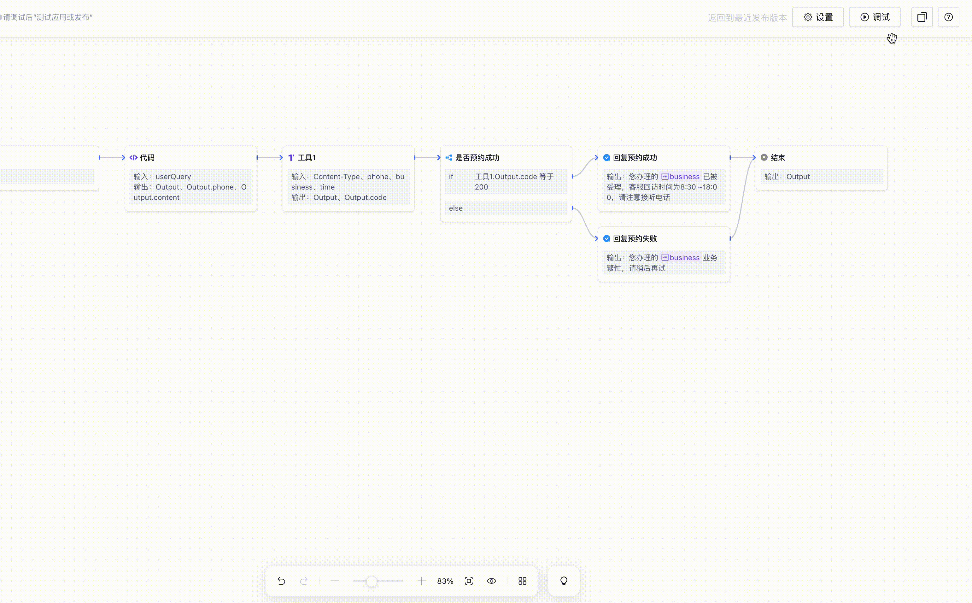Zoom out with the minus icon
The height and width of the screenshot is (603, 972).
[335, 581]
